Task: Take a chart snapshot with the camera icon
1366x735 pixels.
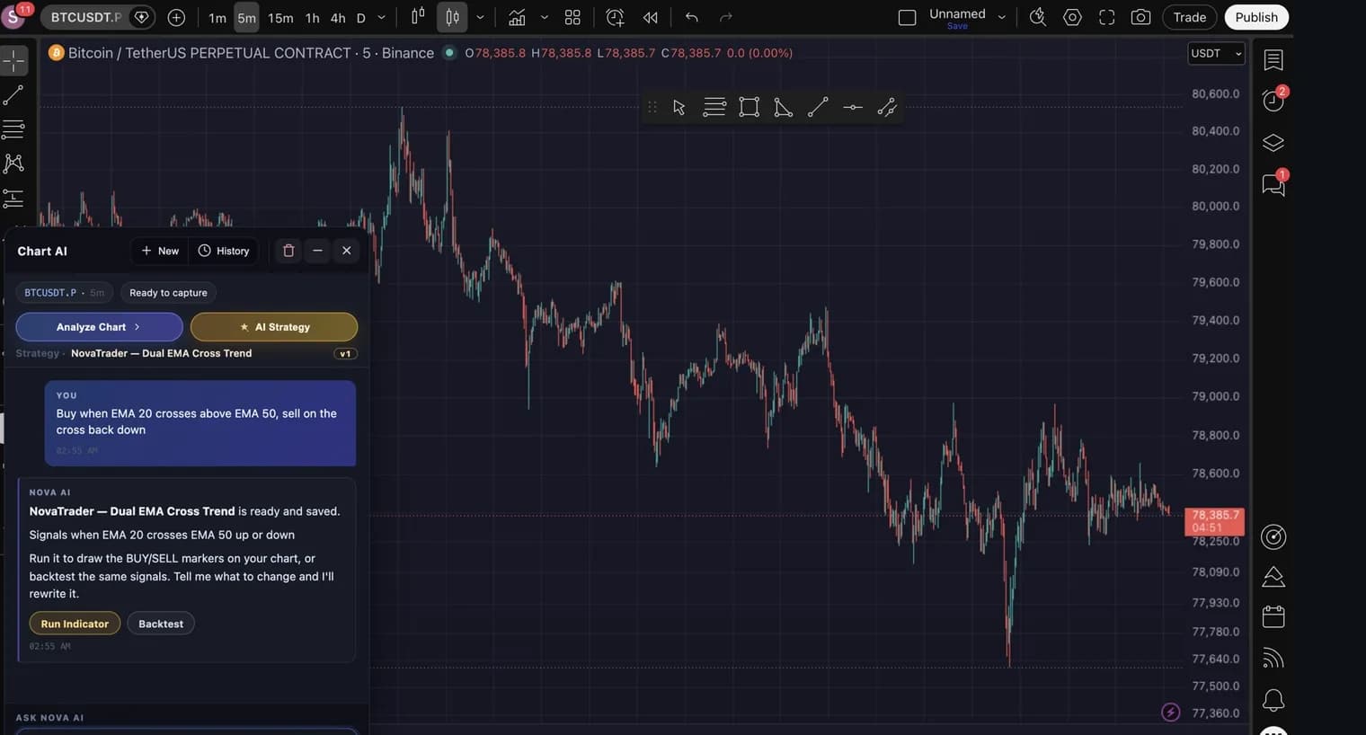Action: (1140, 17)
